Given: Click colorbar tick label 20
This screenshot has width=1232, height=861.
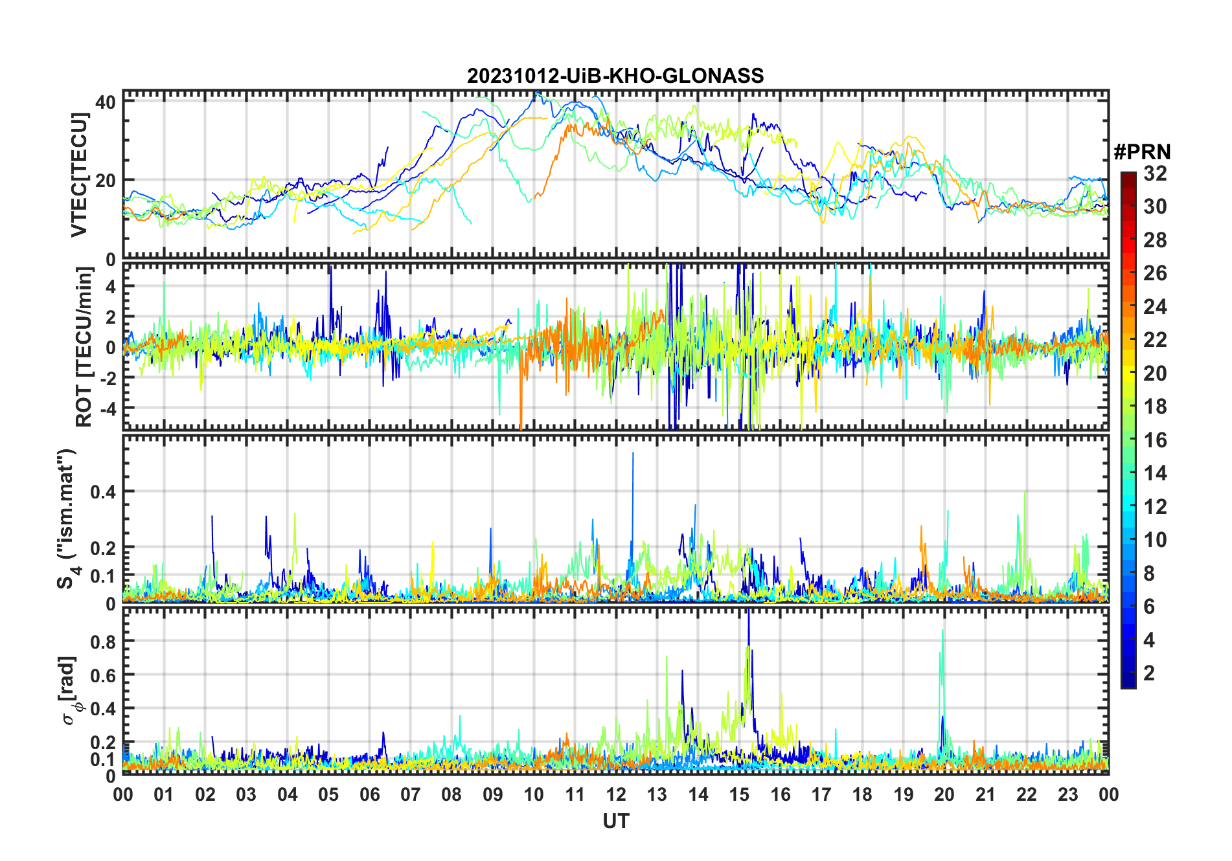Looking at the screenshot, I should pyautogui.click(x=1155, y=374).
